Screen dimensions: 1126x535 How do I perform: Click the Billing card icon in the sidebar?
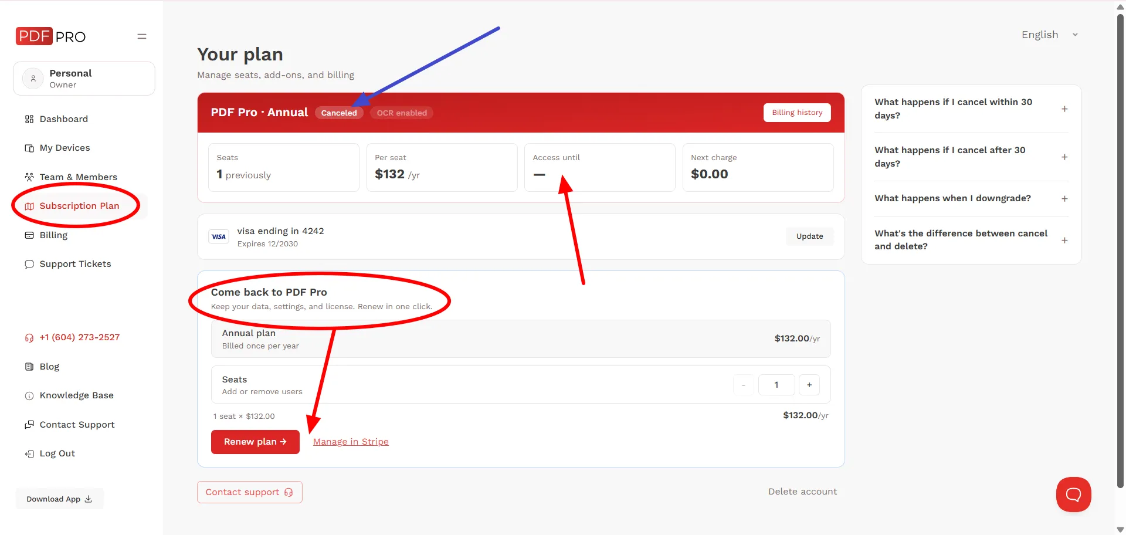[x=29, y=235]
